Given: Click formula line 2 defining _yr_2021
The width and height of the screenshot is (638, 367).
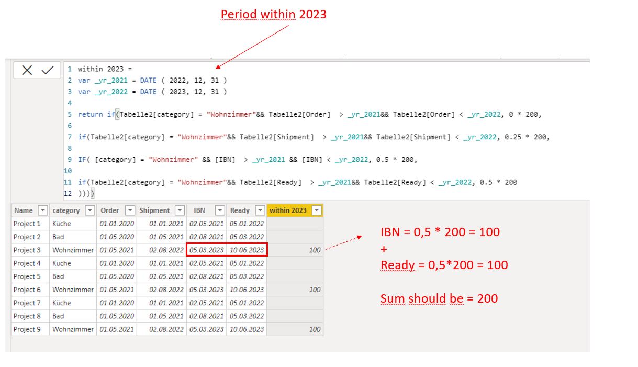Looking at the screenshot, I should (152, 80).
